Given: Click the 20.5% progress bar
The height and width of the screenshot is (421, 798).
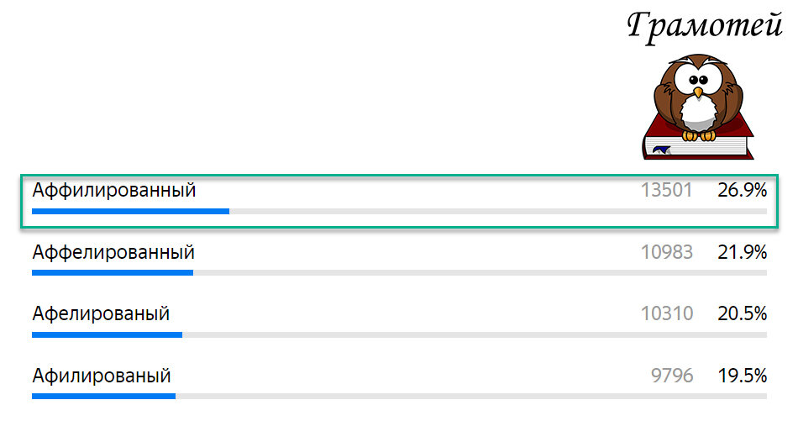Looking at the screenshot, I should (x=399, y=334).
